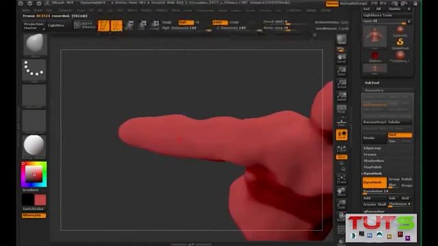438x246 pixels.
Task: Open Projection Master
Action: pos(34,26)
